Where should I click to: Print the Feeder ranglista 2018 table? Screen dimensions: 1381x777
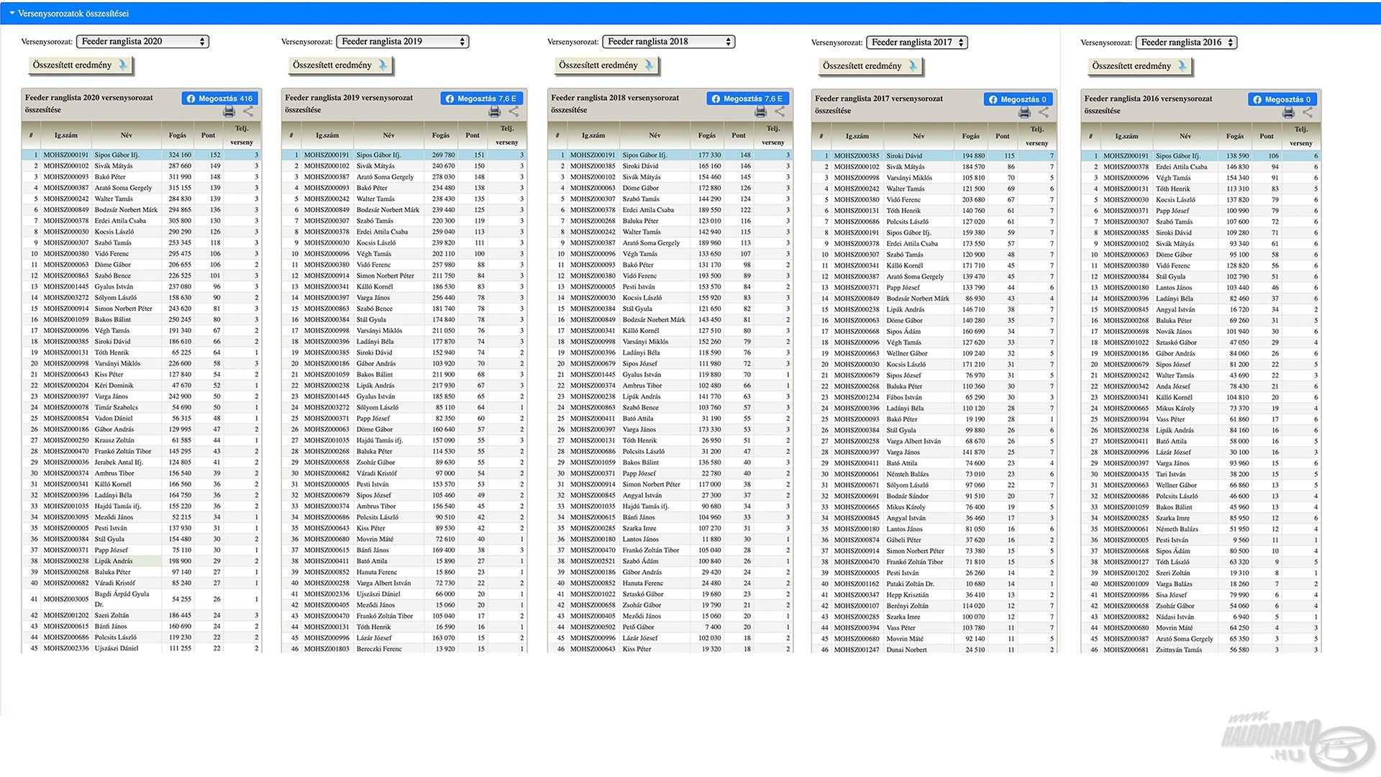(x=760, y=112)
